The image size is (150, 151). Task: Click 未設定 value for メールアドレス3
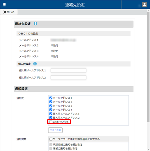tap(55, 51)
